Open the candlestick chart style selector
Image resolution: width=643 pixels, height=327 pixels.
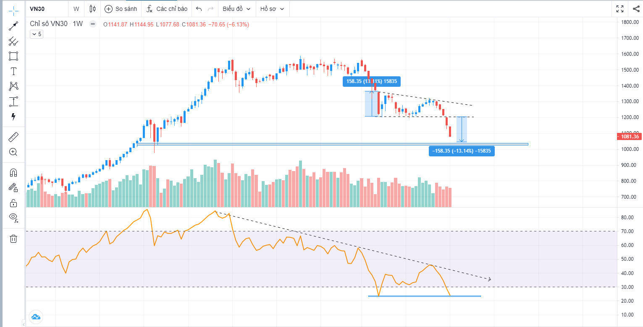(x=93, y=9)
